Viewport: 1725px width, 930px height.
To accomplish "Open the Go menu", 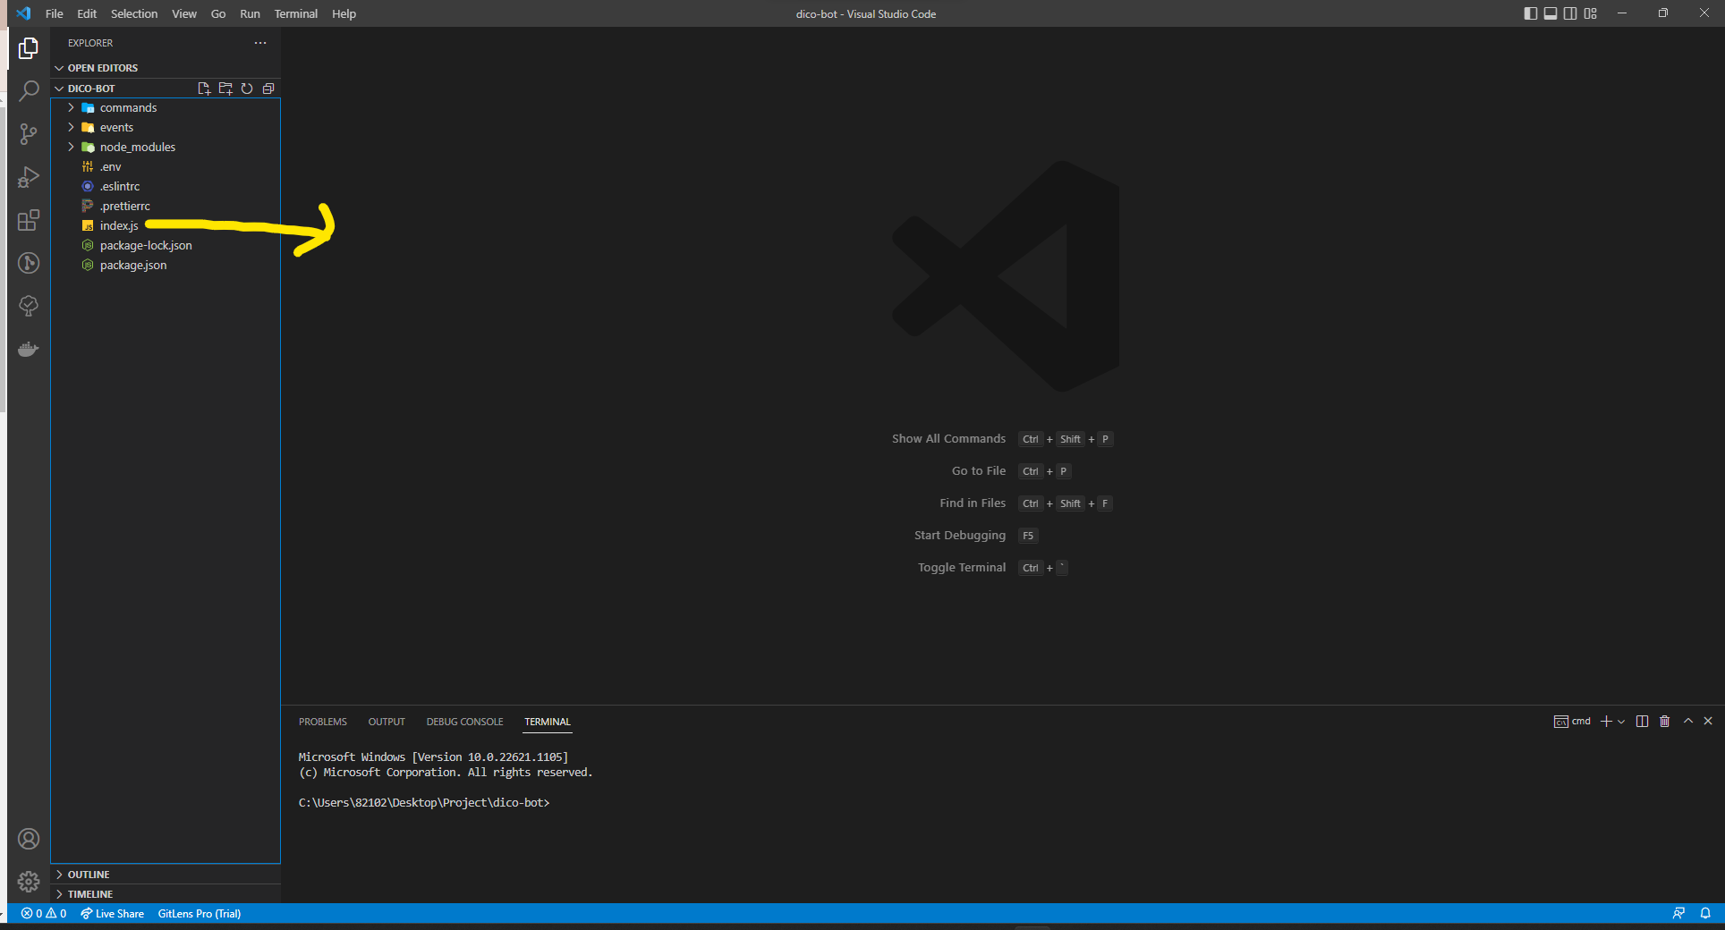I will tap(218, 13).
